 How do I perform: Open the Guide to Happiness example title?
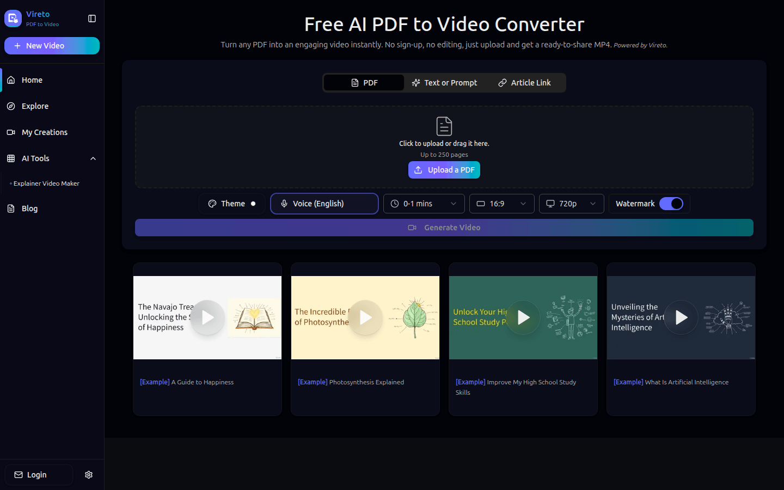coord(187,382)
